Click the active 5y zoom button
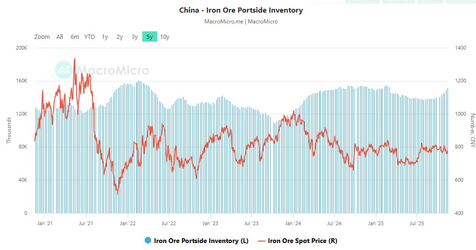The width and height of the screenshot is (476, 250). tap(150, 37)
